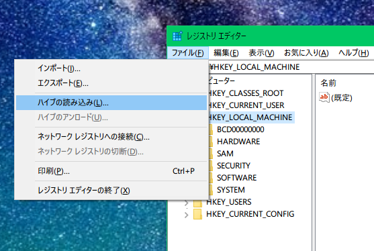Choose エクスポート(E)... from the File menu
The width and height of the screenshot is (374, 251).
point(111,83)
